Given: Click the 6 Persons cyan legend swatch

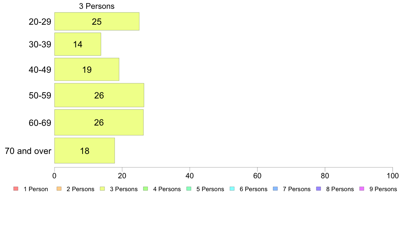Looking at the screenshot, I should coord(232,189).
